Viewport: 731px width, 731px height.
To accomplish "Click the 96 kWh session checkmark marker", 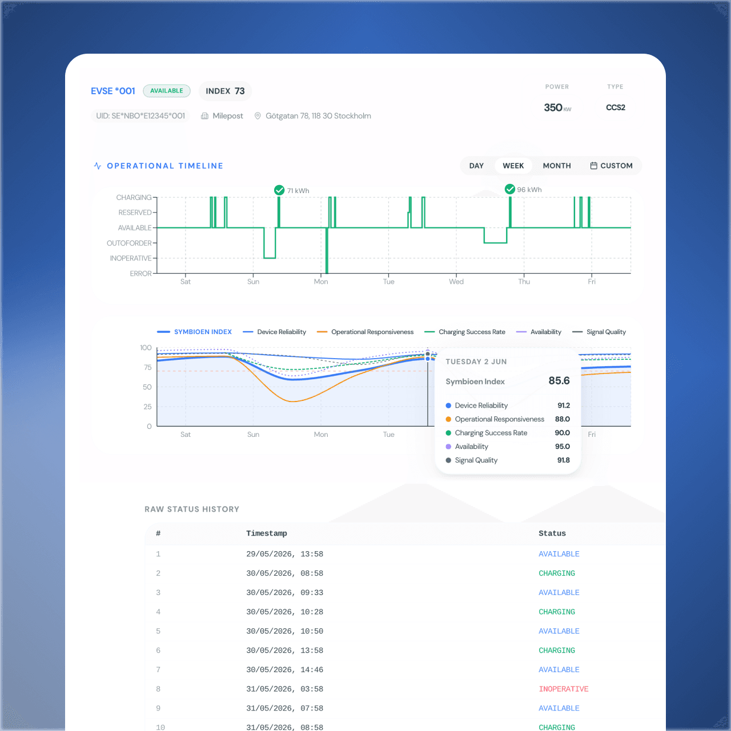I will click(x=510, y=189).
